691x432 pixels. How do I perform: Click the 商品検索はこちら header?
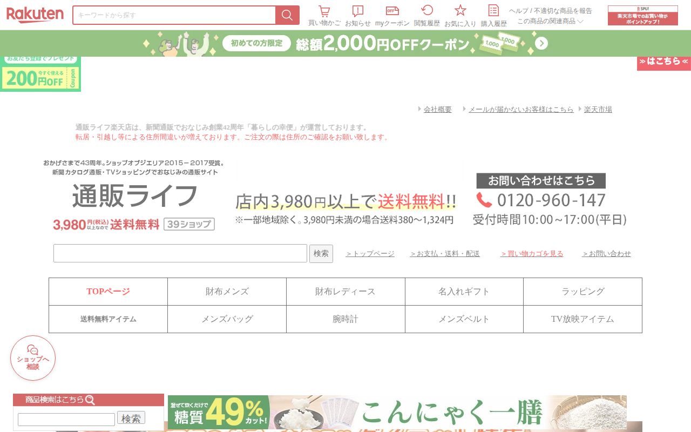89,400
